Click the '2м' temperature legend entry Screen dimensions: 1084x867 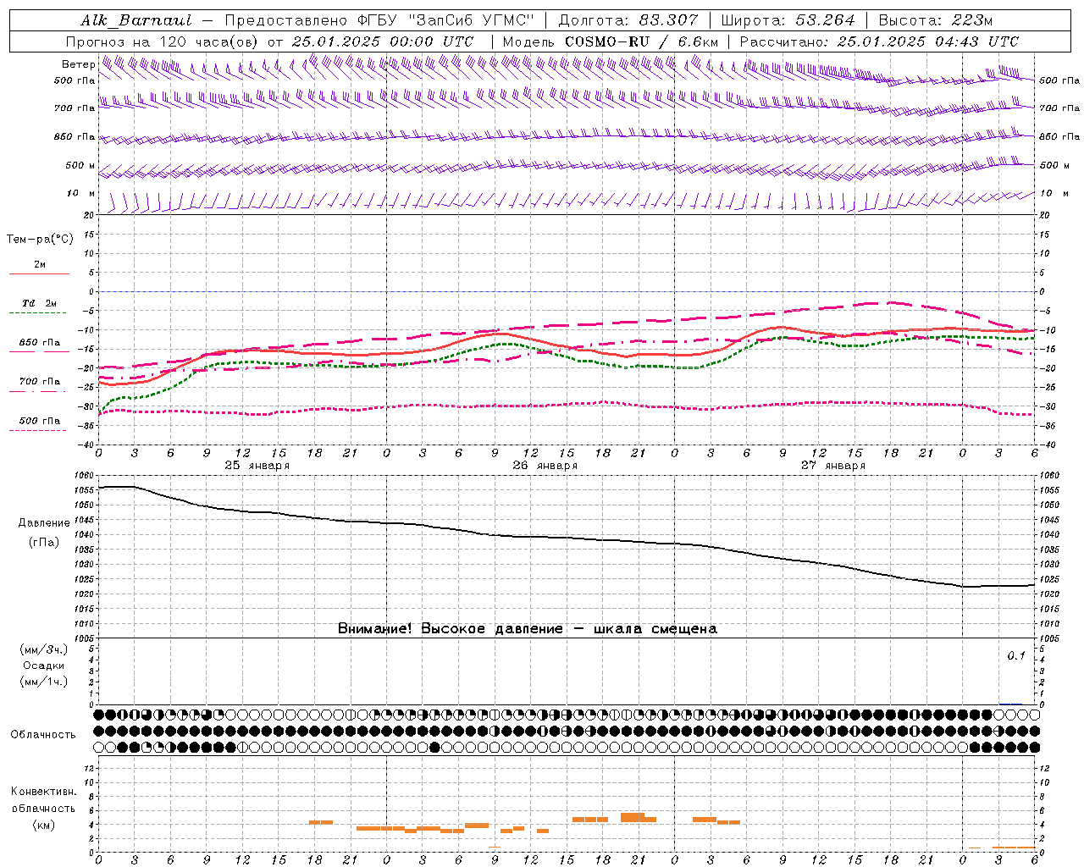(x=40, y=265)
